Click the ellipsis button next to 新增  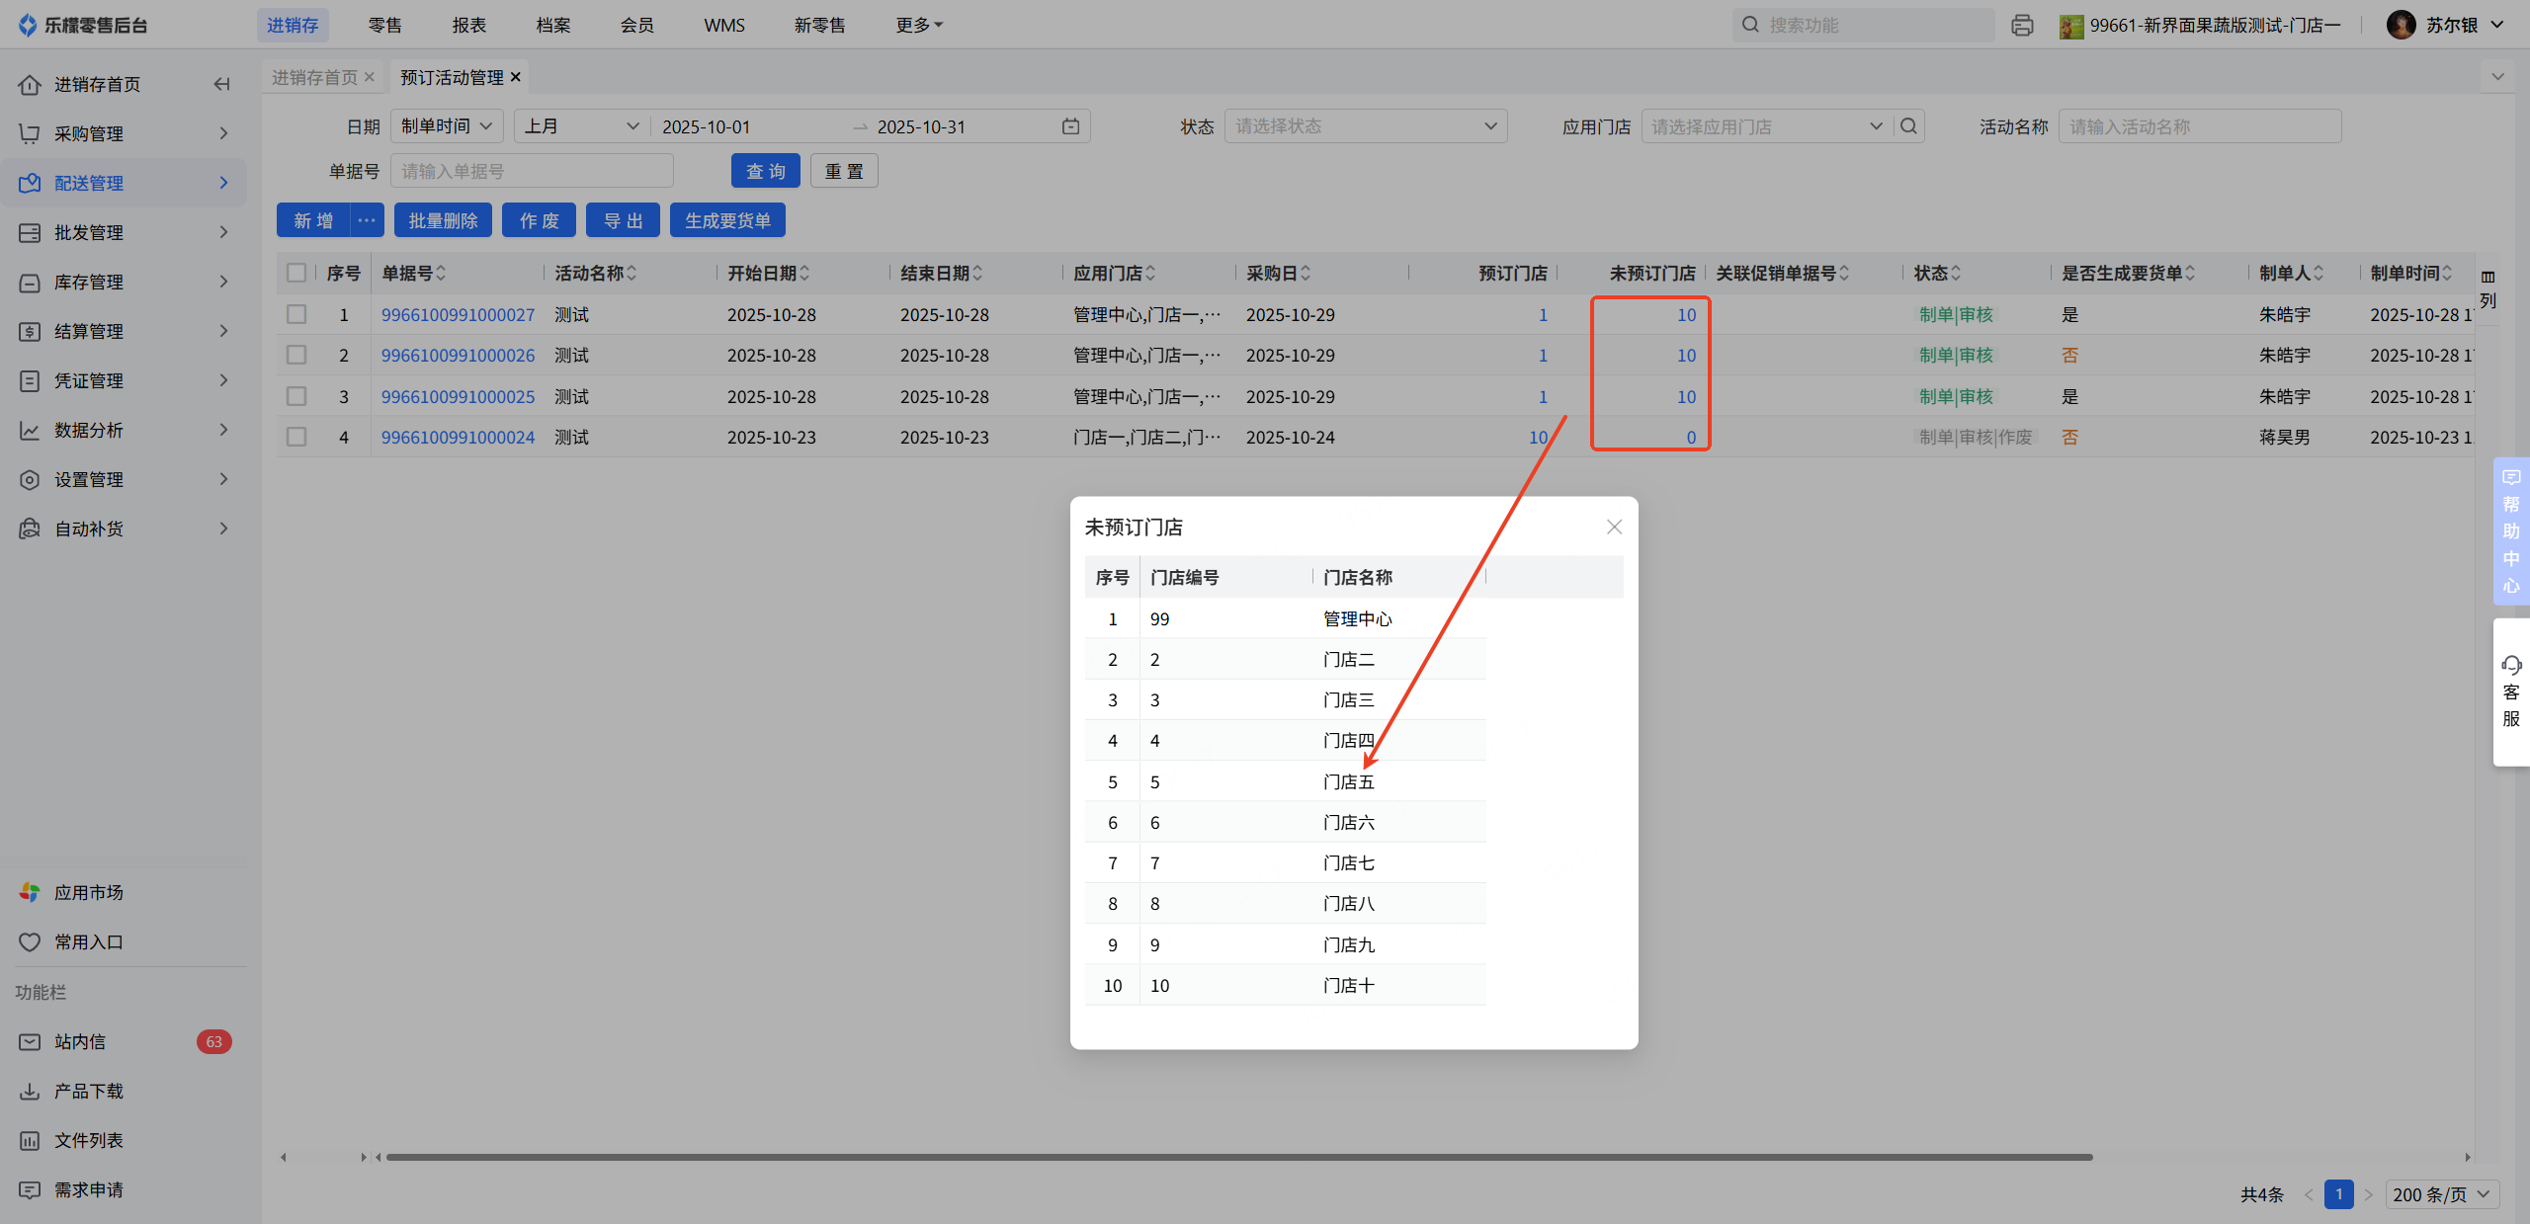(x=367, y=220)
